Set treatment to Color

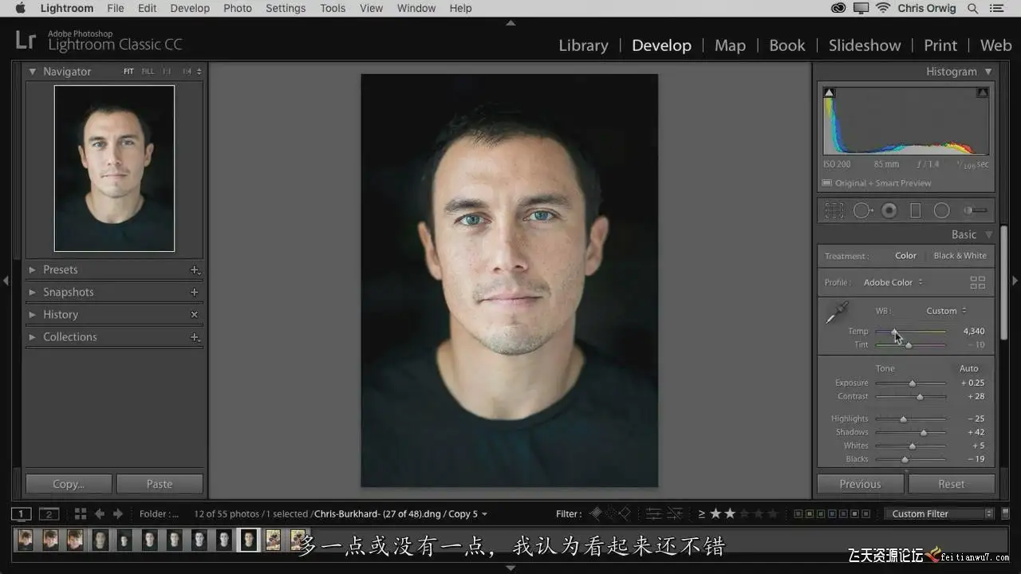point(905,256)
